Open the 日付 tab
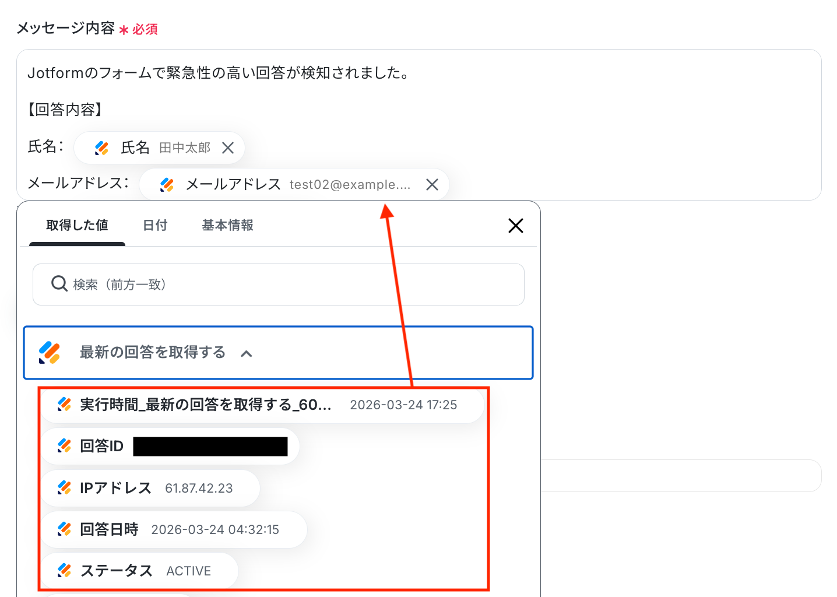Viewport: 837px width, 597px height. (155, 225)
